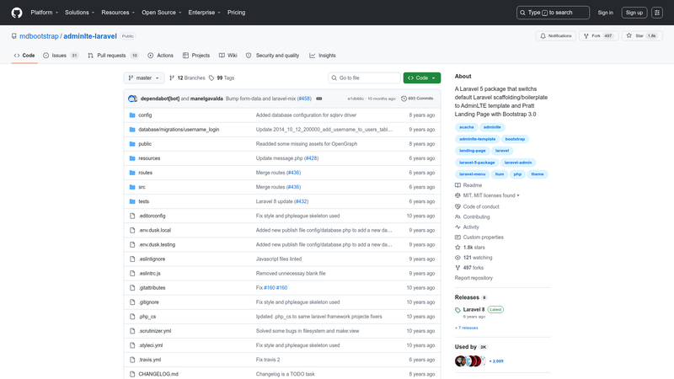
Task: Expand the commit message ellipsis button
Action: click(x=319, y=99)
